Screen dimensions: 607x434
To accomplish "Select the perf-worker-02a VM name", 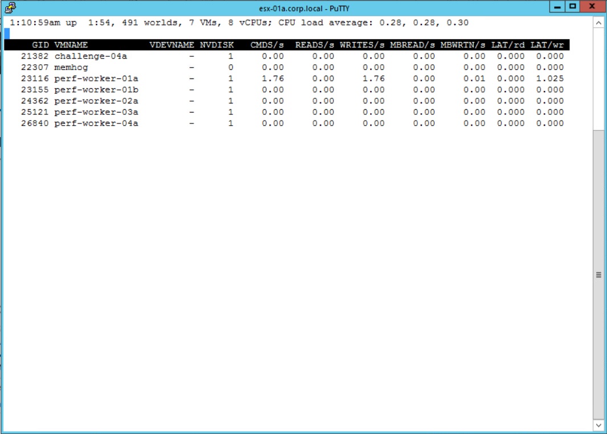I will pyautogui.click(x=96, y=101).
